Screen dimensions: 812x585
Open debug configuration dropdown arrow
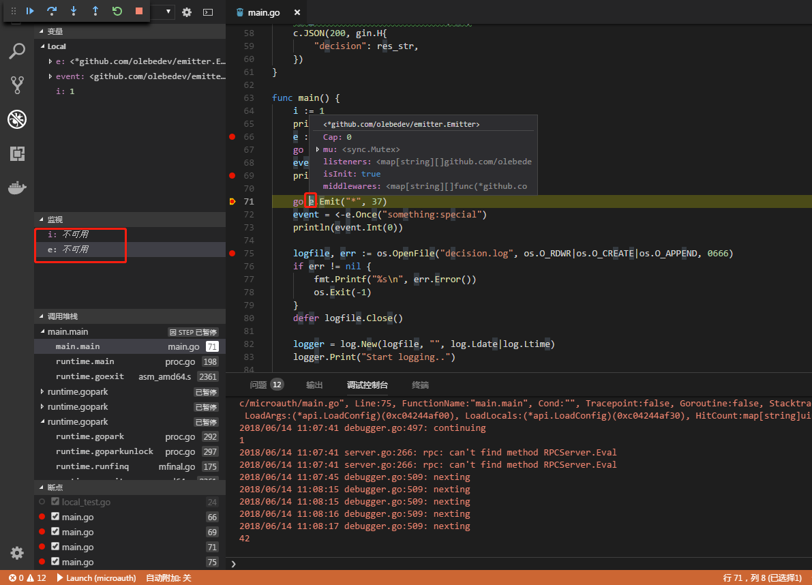tap(168, 12)
